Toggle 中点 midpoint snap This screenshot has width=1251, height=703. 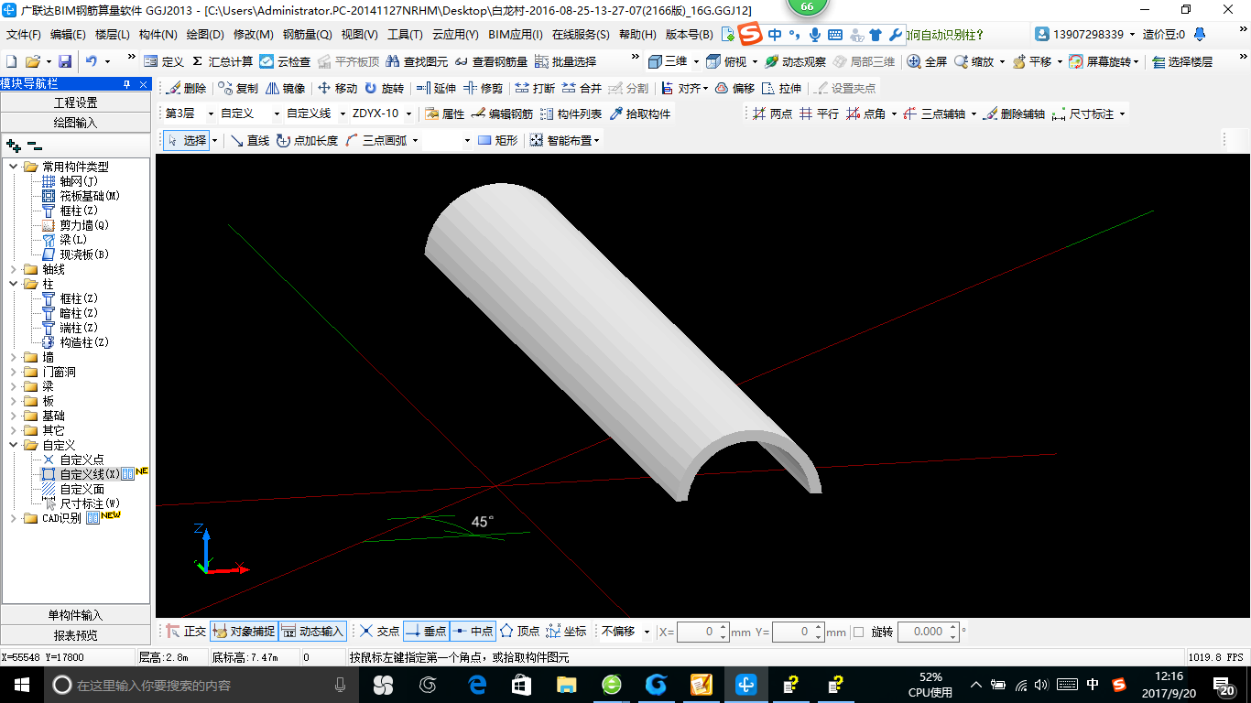[x=473, y=632]
